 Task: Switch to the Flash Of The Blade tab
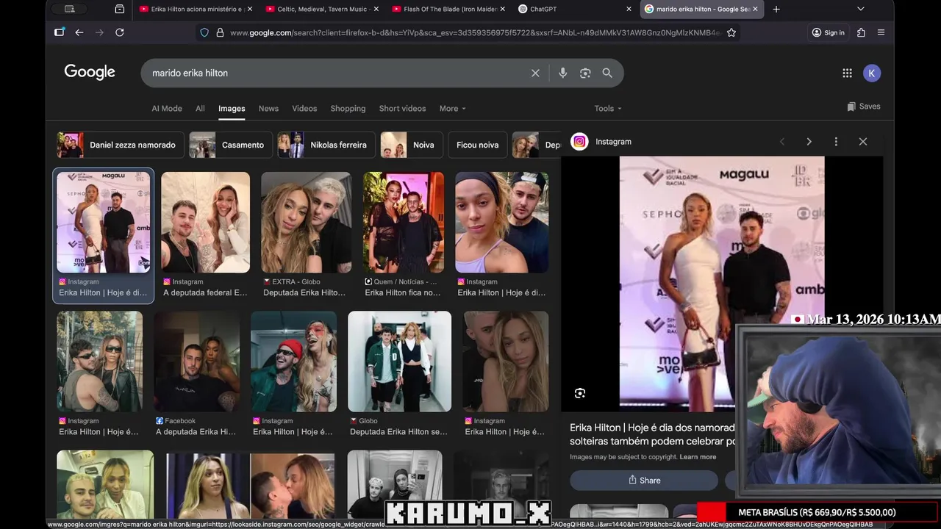pos(448,9)
